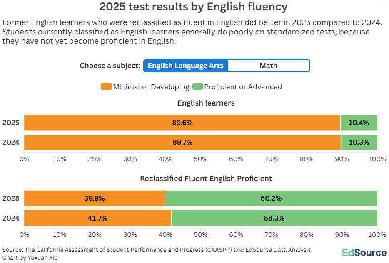389x263 pixels.
Task: Select the English Language Arts subject toggle
Action: (186, 66)
